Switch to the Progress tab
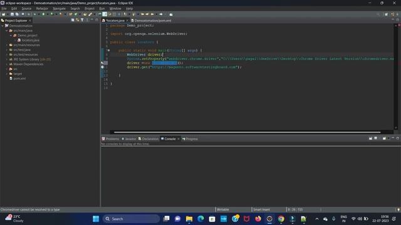Screen dimensions: 401x225 [x=190, y=139]
